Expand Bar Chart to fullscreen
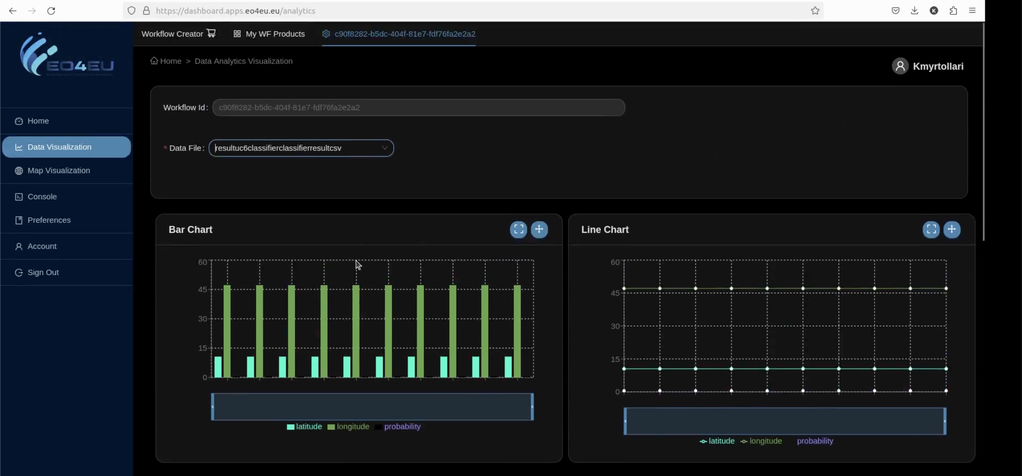 click(518, 229)
